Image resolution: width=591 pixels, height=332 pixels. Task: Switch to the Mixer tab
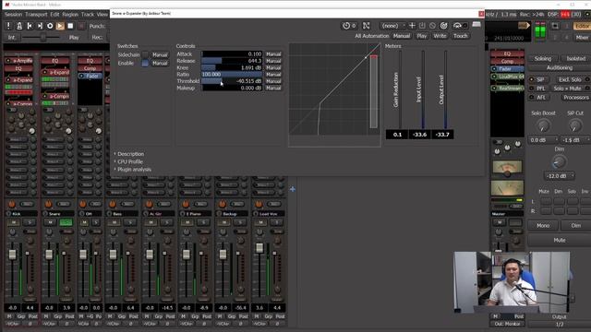582,37
